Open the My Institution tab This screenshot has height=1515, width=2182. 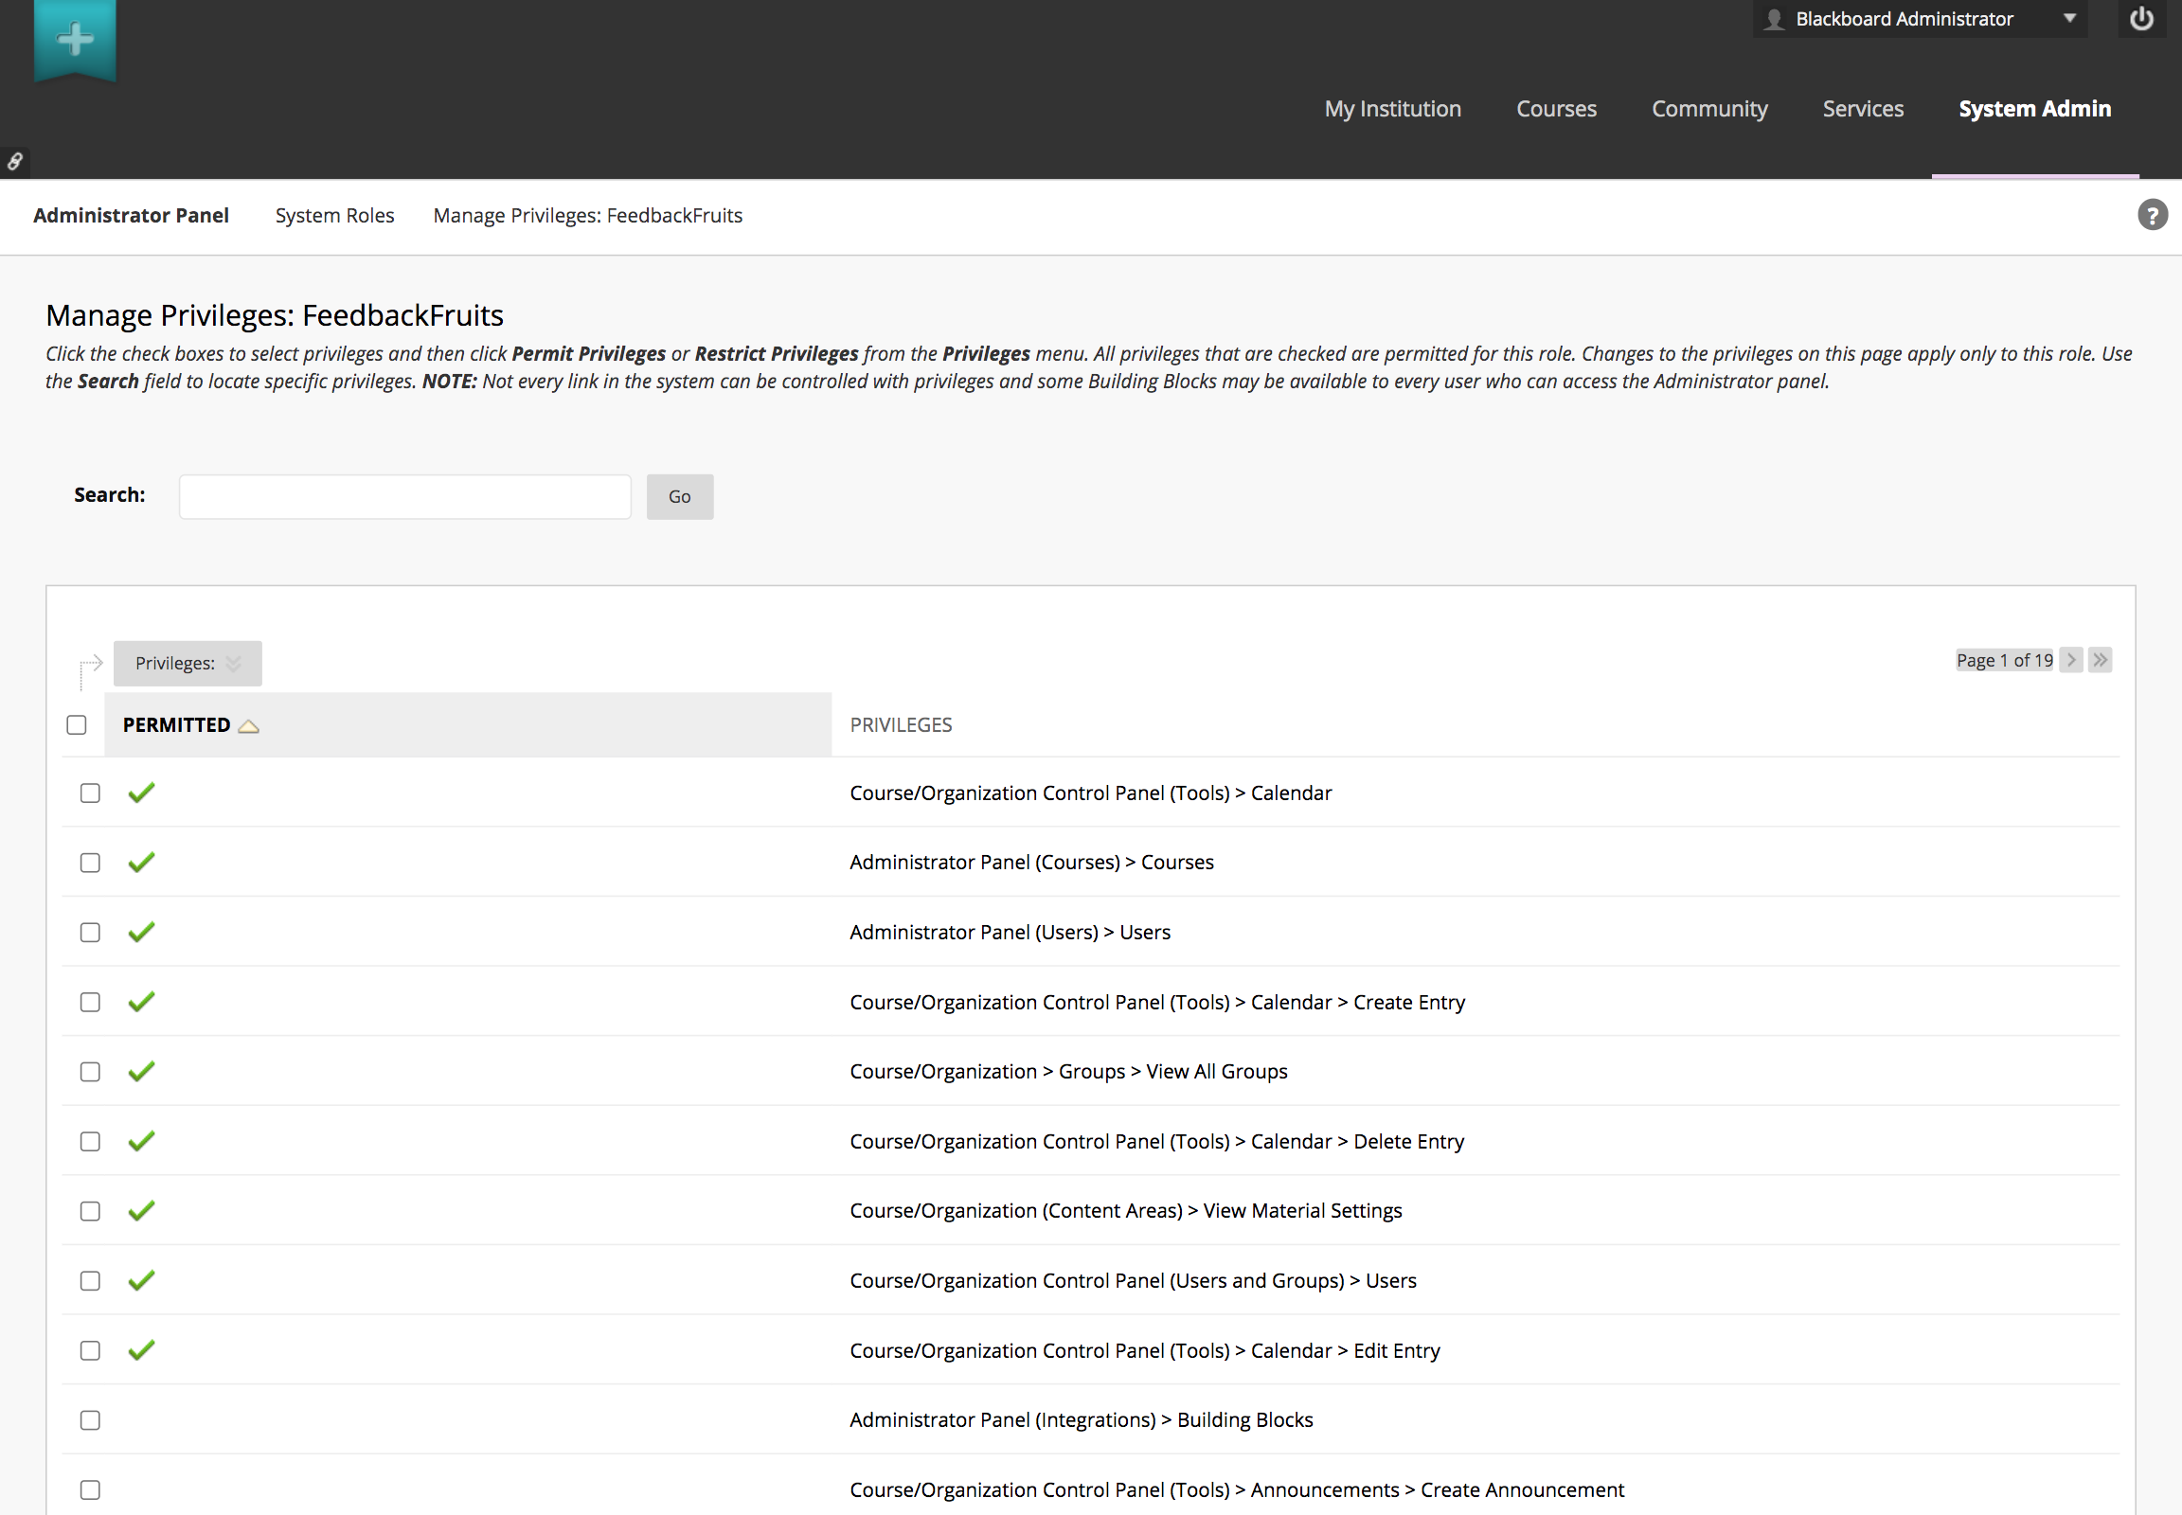[x=1392, y=109]
